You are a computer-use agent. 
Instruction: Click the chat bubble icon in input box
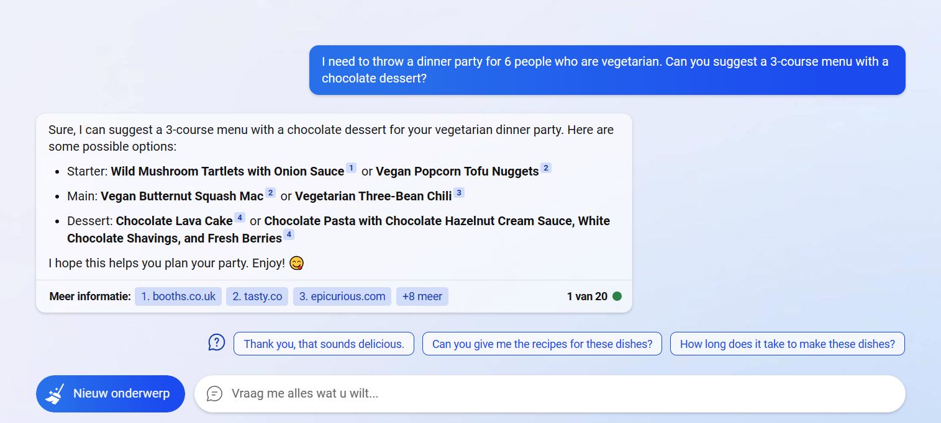[x=214, y=394]
